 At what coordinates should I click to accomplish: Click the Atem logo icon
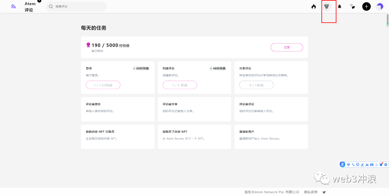[x=13, y=6]
